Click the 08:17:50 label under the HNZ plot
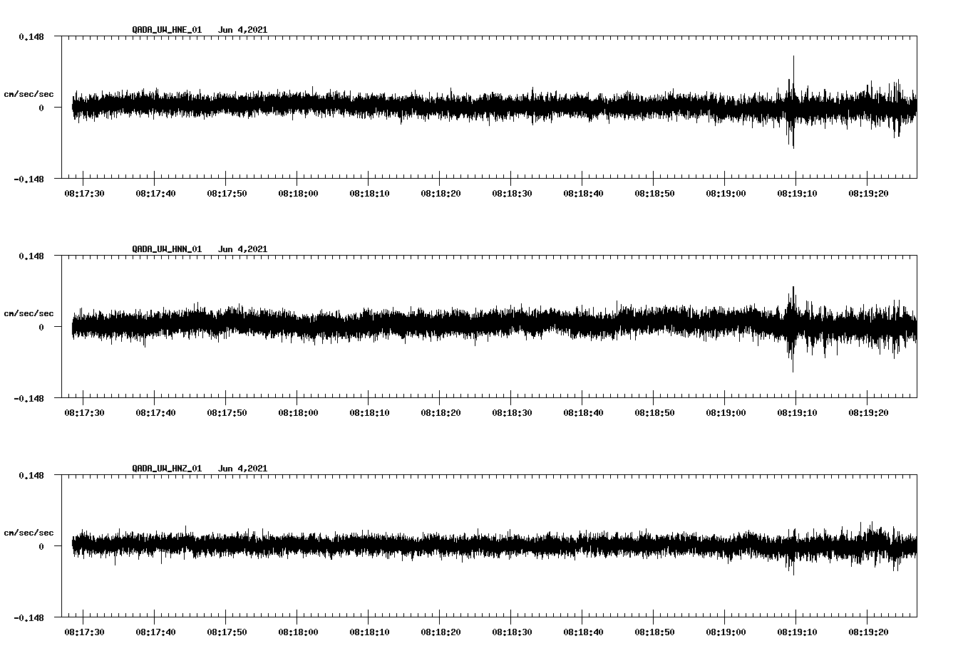The image size is (968, 658). click(x=227, y=632)
